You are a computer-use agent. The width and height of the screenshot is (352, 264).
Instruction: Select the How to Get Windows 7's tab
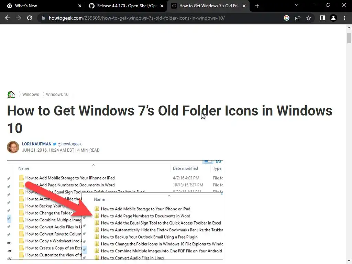(x=208, y=6)
